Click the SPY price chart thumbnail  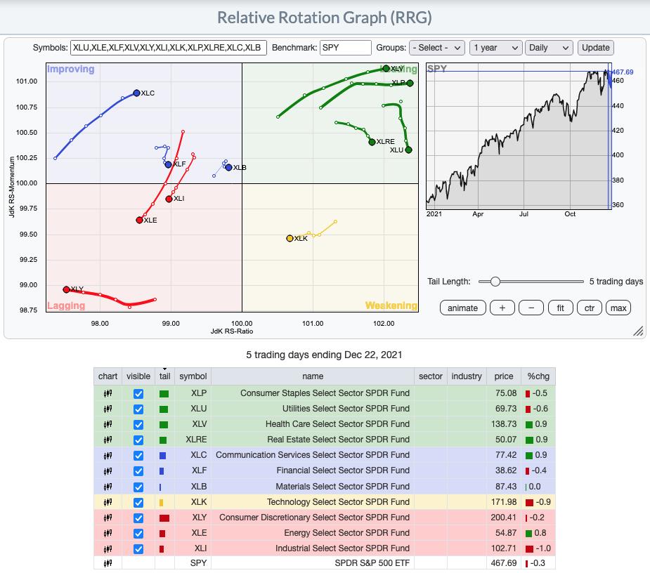(519, 136)
